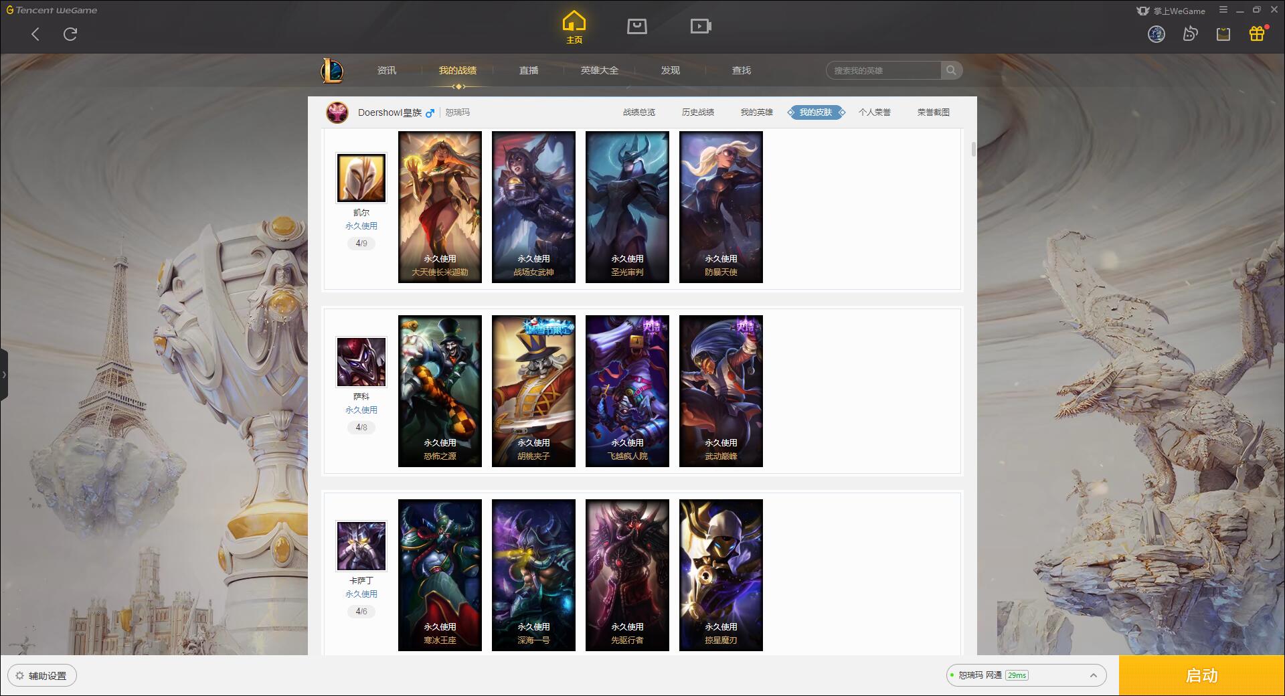1285x696 pixels.
Task: Open 辅助设置 auxiliary settings
Action: tap(42, 676)
